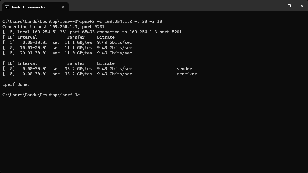
Task: Click 9.49 Gbits/sec in the receiver row
Action: pos(115,74)
